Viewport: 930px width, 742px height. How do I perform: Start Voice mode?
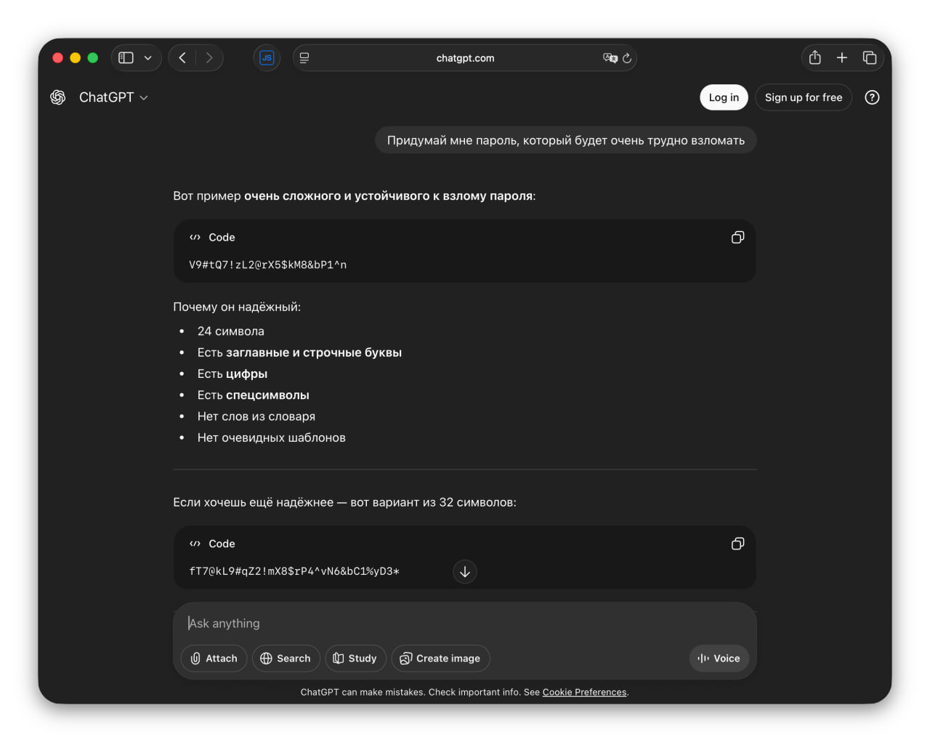[x=719, y=658]
